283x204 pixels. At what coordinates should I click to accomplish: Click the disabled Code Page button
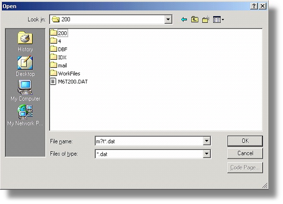point(245,167)
